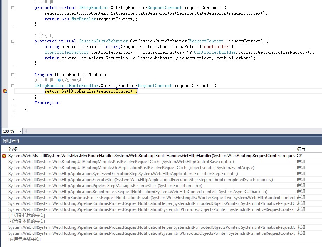Select UrlRoutingModule.PostResolveRequestCache stack frame
The width and height of the screenshot is (322, 247).
(x=121, y=162)
